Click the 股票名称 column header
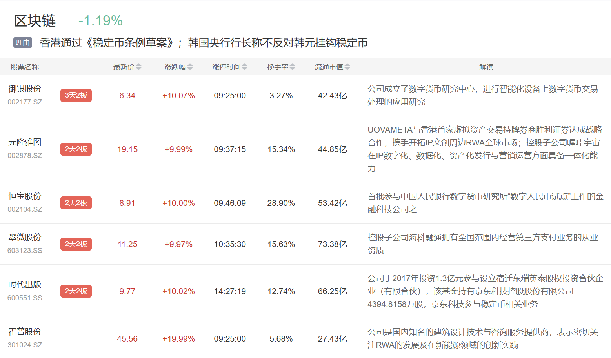The image size is (611, 358). [x=25, y=67]
